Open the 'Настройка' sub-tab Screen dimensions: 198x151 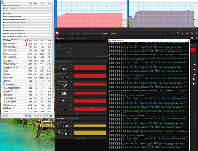click(70, 38)
